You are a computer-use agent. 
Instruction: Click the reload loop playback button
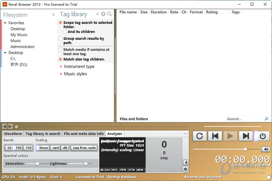[199, 136]
